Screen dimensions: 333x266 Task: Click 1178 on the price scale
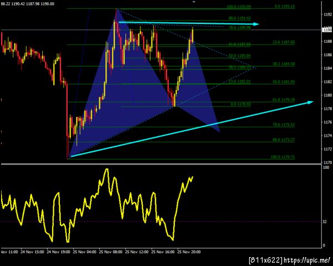click(x=327, y=109)
